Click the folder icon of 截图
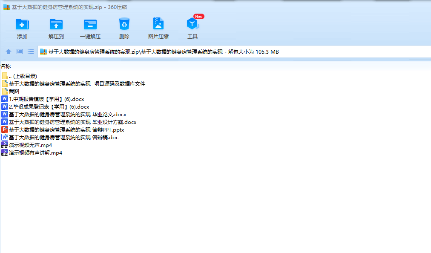431x253 pixels. (x=5, y=91)
